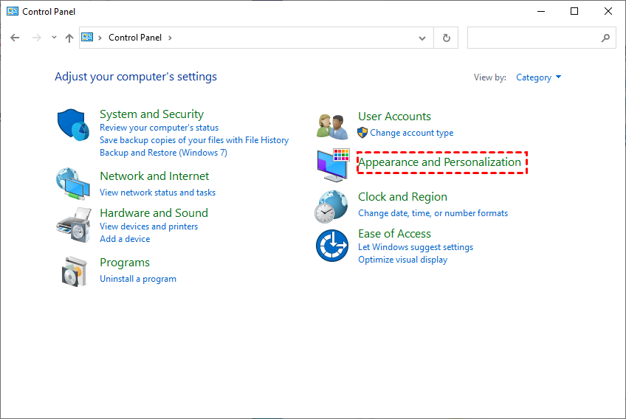Open Backup and Restore (Windows 7)

(x=163, y=153)
